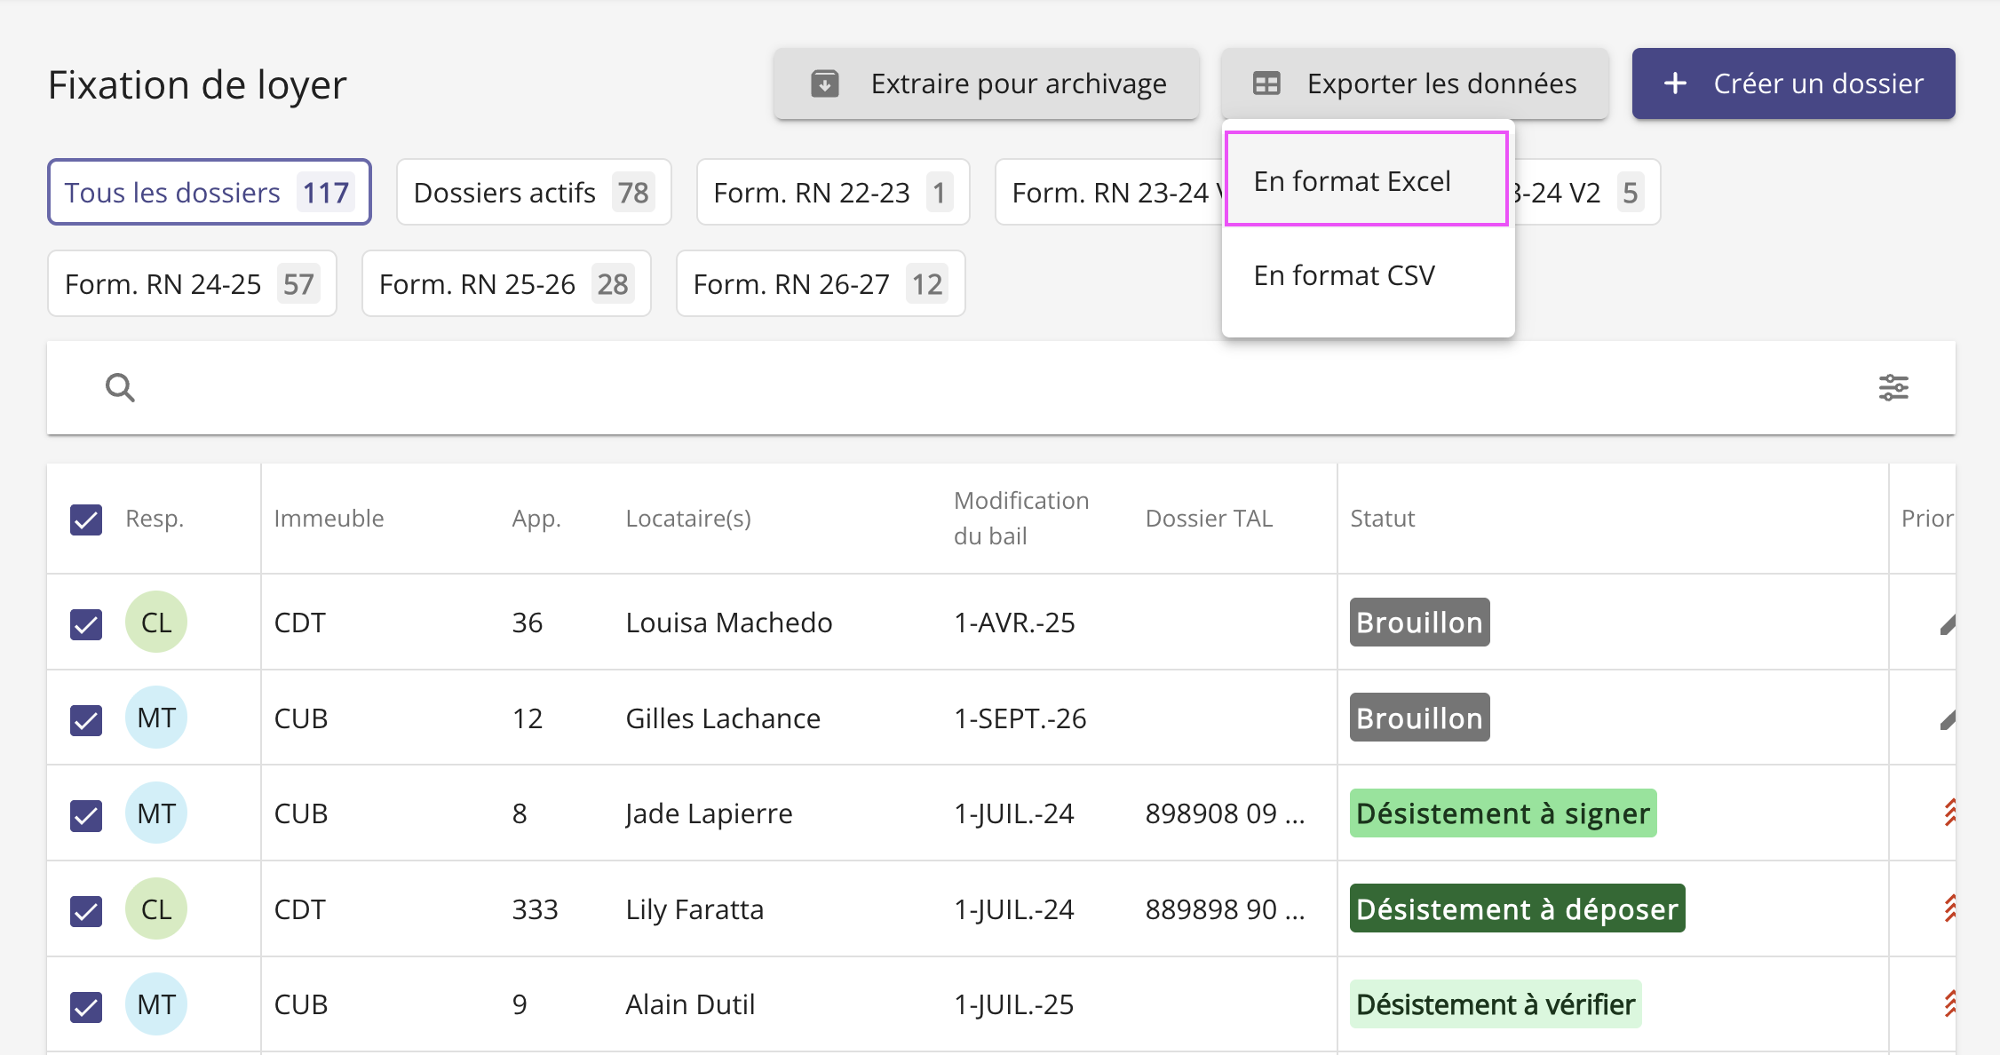Viewport: 2000px width, 1055px height.
Task: Open the filter sliders icon
Action: [x=1893, y=388]
